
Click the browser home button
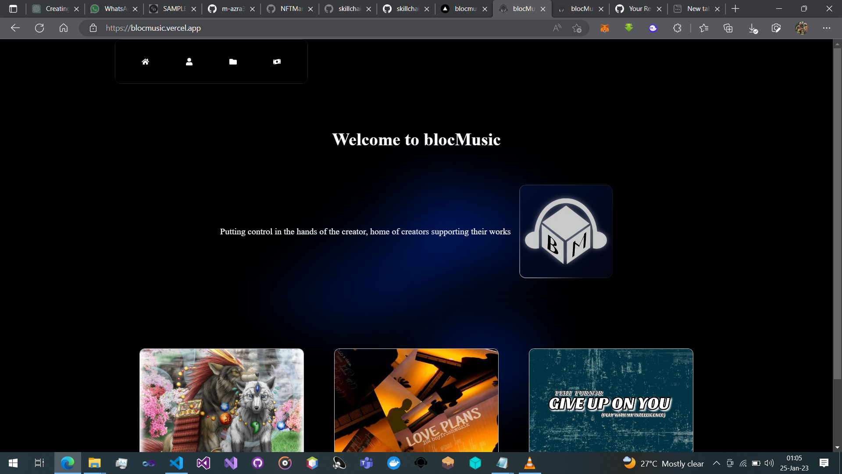64,28
